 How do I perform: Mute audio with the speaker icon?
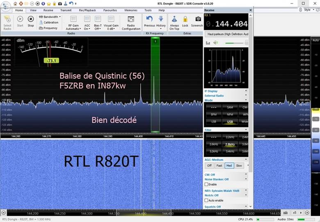[x=215, y=43]
